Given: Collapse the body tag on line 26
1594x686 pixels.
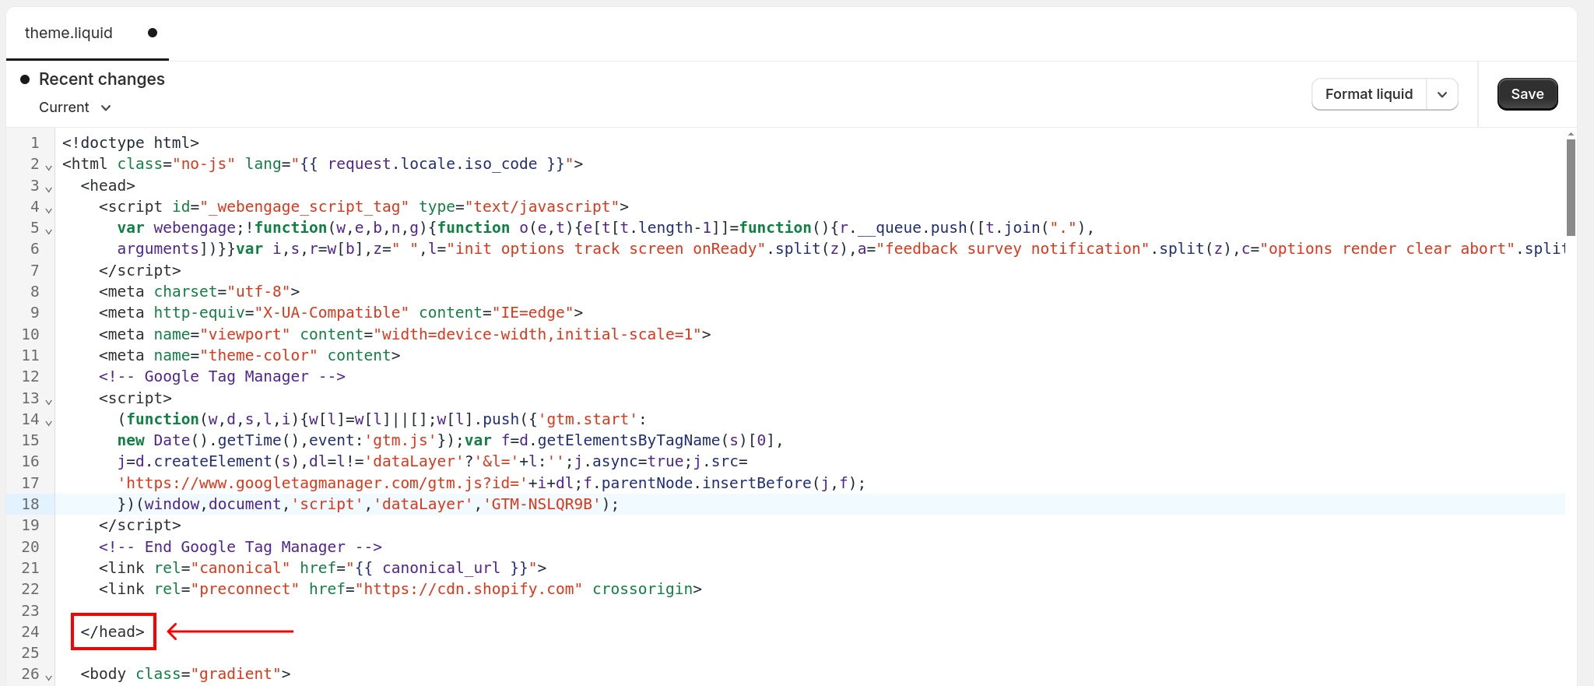Looking at the screenshot, I should click(49, 677).
